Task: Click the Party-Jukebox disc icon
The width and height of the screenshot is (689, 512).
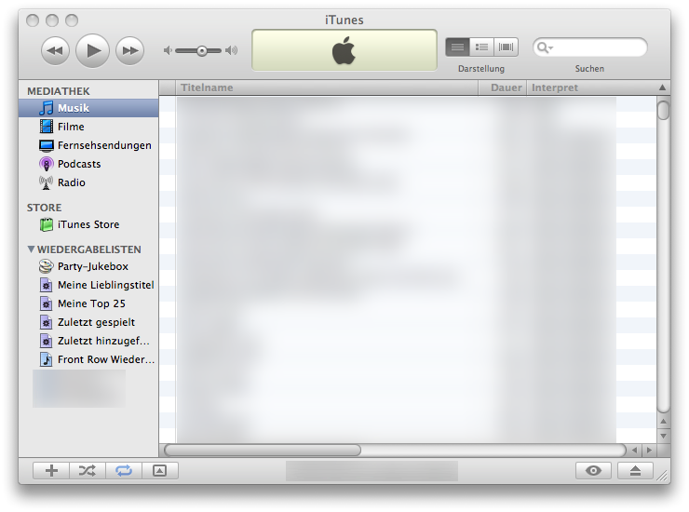Action: click(47, 266)
